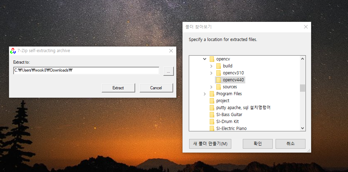
Task: Select the SI-Bass Guitar folder icon
Action: (212, 114)
